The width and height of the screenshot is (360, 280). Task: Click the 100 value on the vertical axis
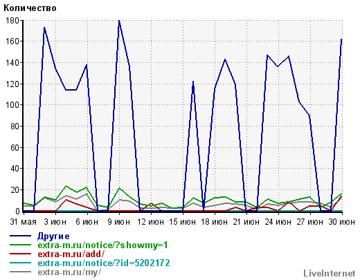12,105
